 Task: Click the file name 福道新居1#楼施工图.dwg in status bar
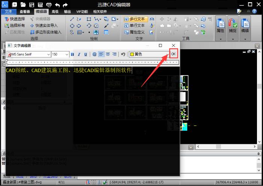coord(22,182)
